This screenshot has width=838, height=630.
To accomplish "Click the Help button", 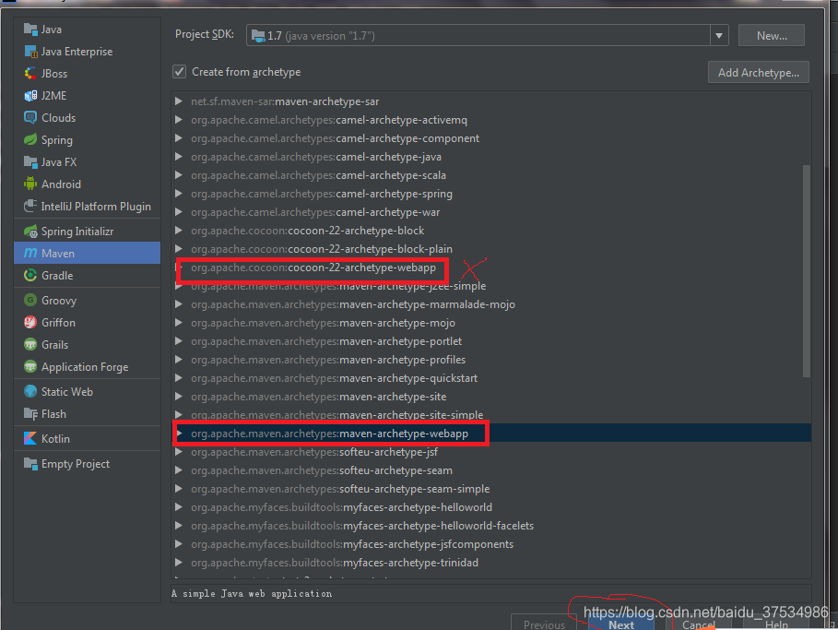I will [x=776, y=624].
